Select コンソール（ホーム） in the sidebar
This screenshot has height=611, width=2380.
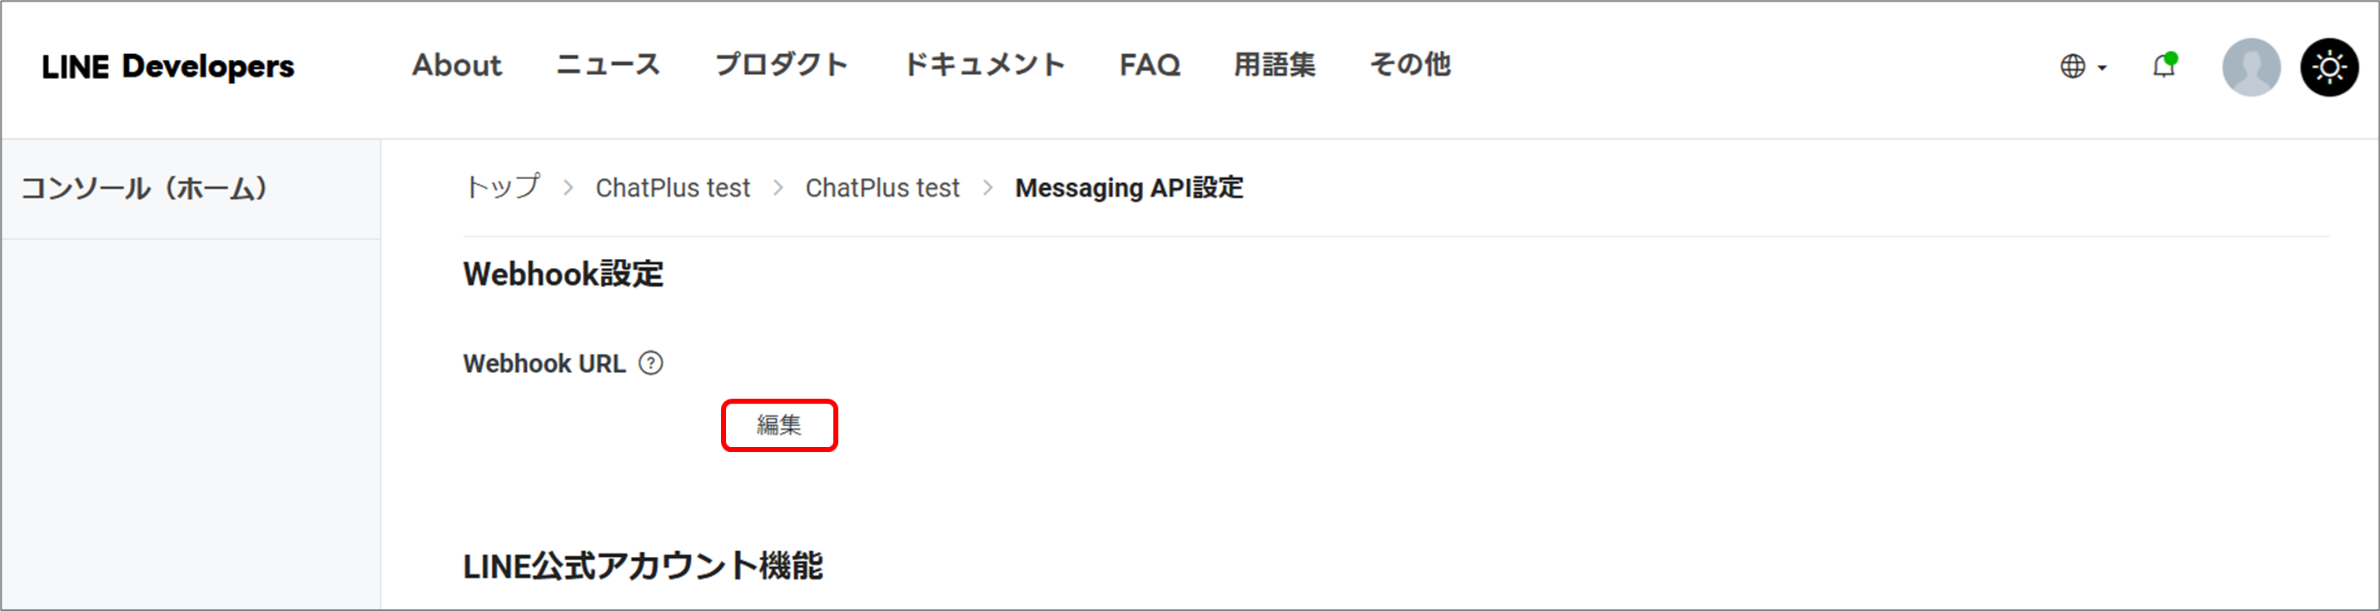coord(145,189)
